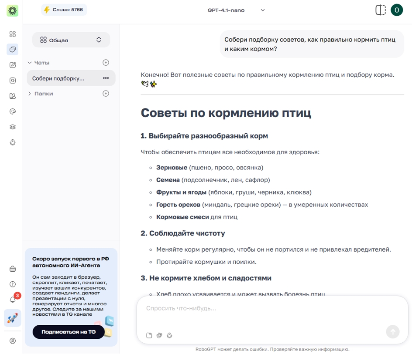This screenshot has width=412, height=354.
Task: Open the user profile icon at sidebar bottom
Action: pos(12,341)
